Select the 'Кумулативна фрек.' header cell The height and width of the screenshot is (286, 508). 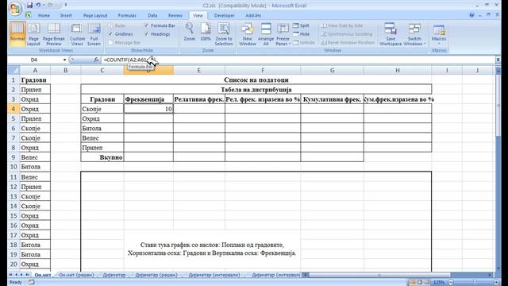pos(332,99)
